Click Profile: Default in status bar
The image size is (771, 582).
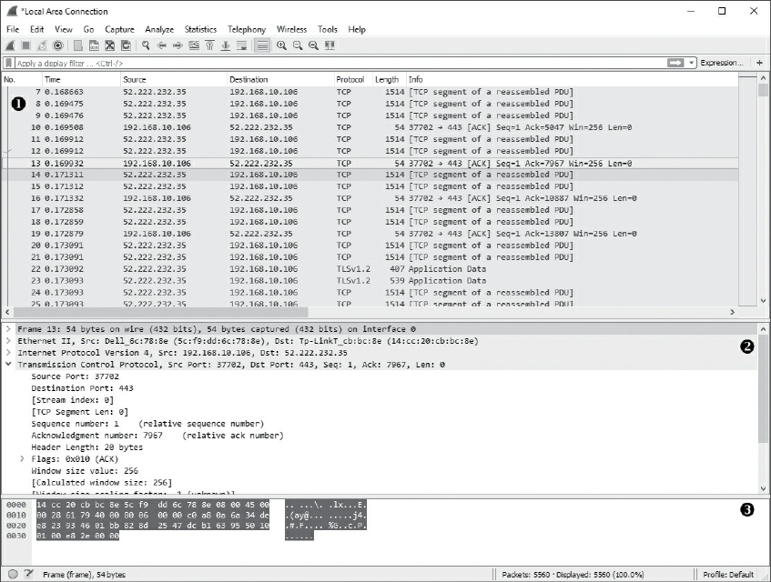click(728, 575)
